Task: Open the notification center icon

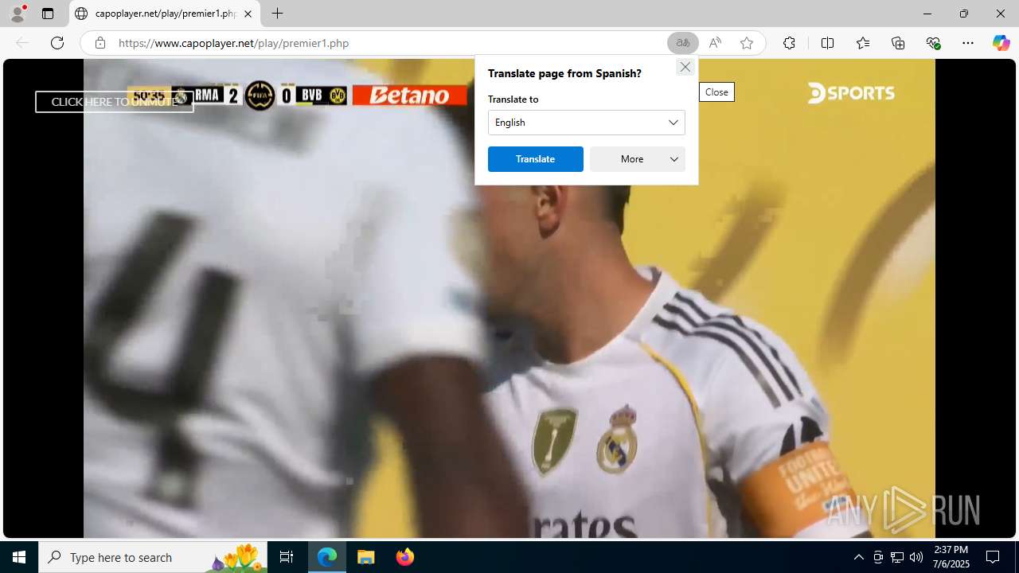Action: 993,557
